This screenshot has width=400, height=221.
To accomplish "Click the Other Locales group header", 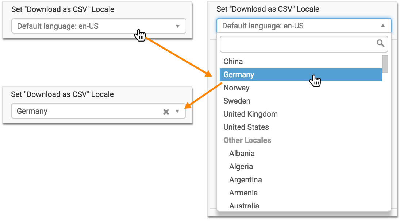I will 247,140.
